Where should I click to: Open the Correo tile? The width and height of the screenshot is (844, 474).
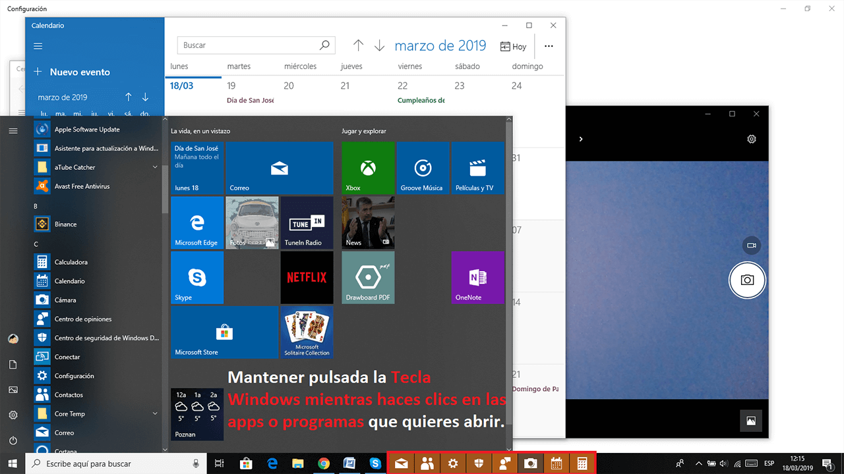click(280, 168)
